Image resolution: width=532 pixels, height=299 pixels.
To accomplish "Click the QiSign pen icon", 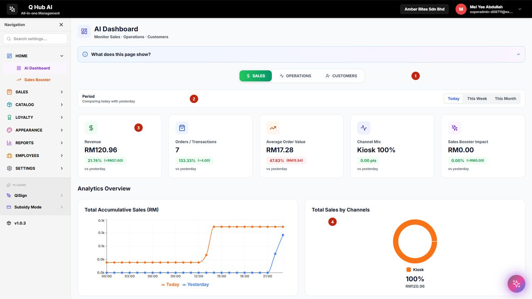I will point(9,196).
